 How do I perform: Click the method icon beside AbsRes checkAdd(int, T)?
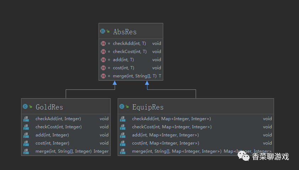(103, 43)
